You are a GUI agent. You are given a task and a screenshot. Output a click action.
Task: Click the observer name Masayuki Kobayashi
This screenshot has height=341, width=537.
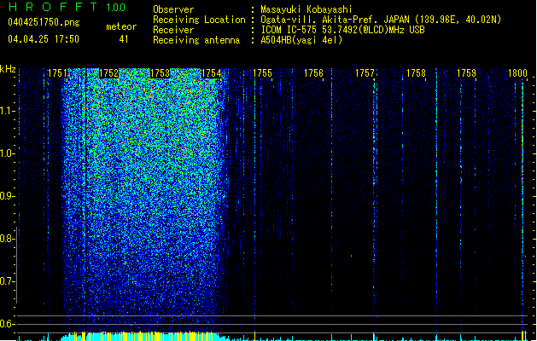click(306, 9)
